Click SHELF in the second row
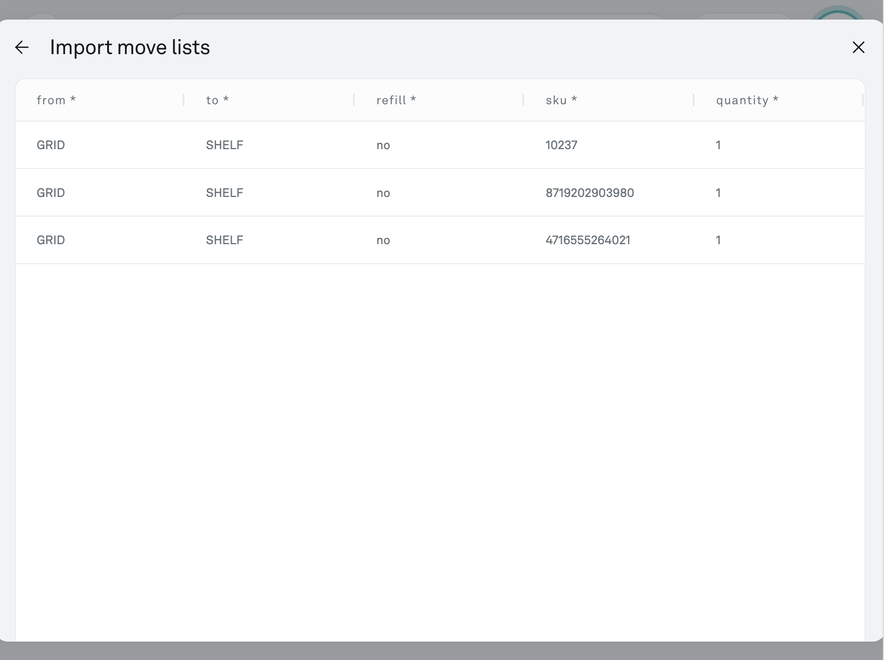 224,193
